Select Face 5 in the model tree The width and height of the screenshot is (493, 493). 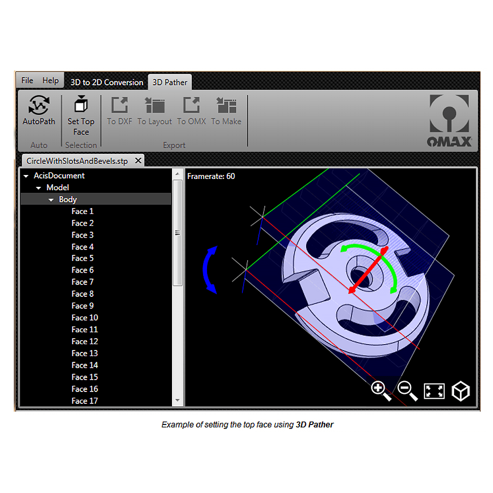pos(82,258)
